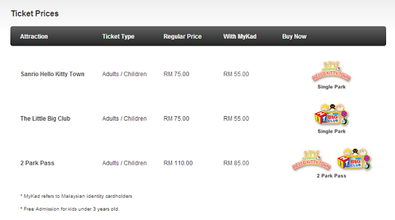Click the With MyKad column header

(240, 37)
